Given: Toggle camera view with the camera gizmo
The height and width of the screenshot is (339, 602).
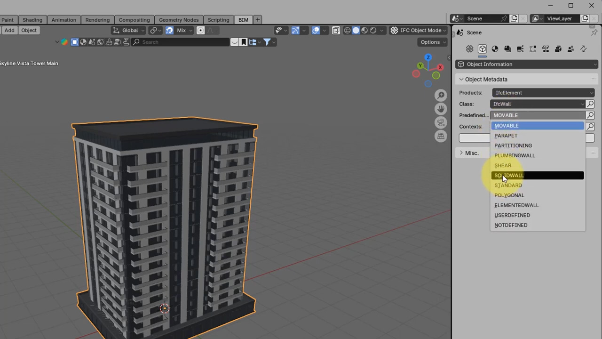Looking at the screenshot, I should pyautogui.click(x=441, y=123).
